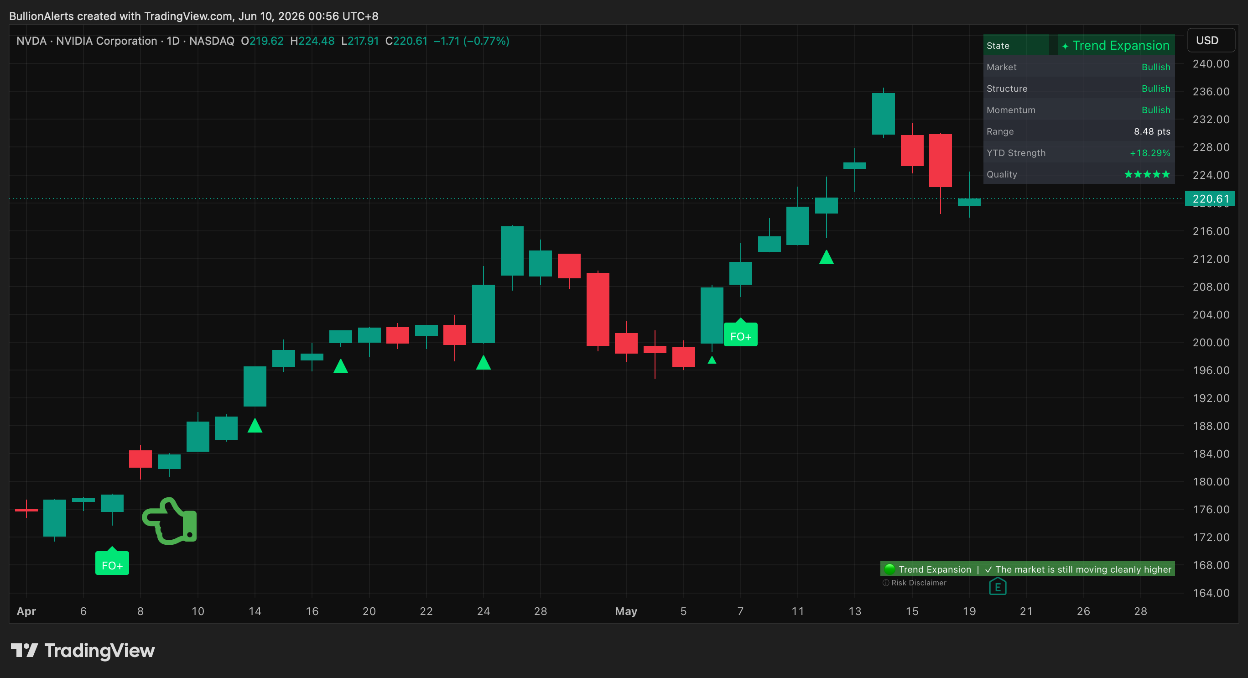This screenshot has width=1248, height=678.
Task: Click the −1.71 (−0.77%) change value
Action: pyautogui.click(x=471, y=41)
